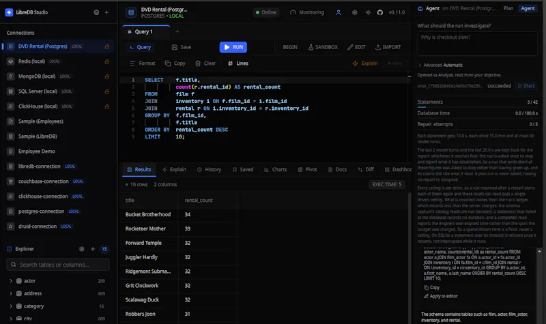The image size is (546, 324).
Task: Open the History tab
Action: 209,169
